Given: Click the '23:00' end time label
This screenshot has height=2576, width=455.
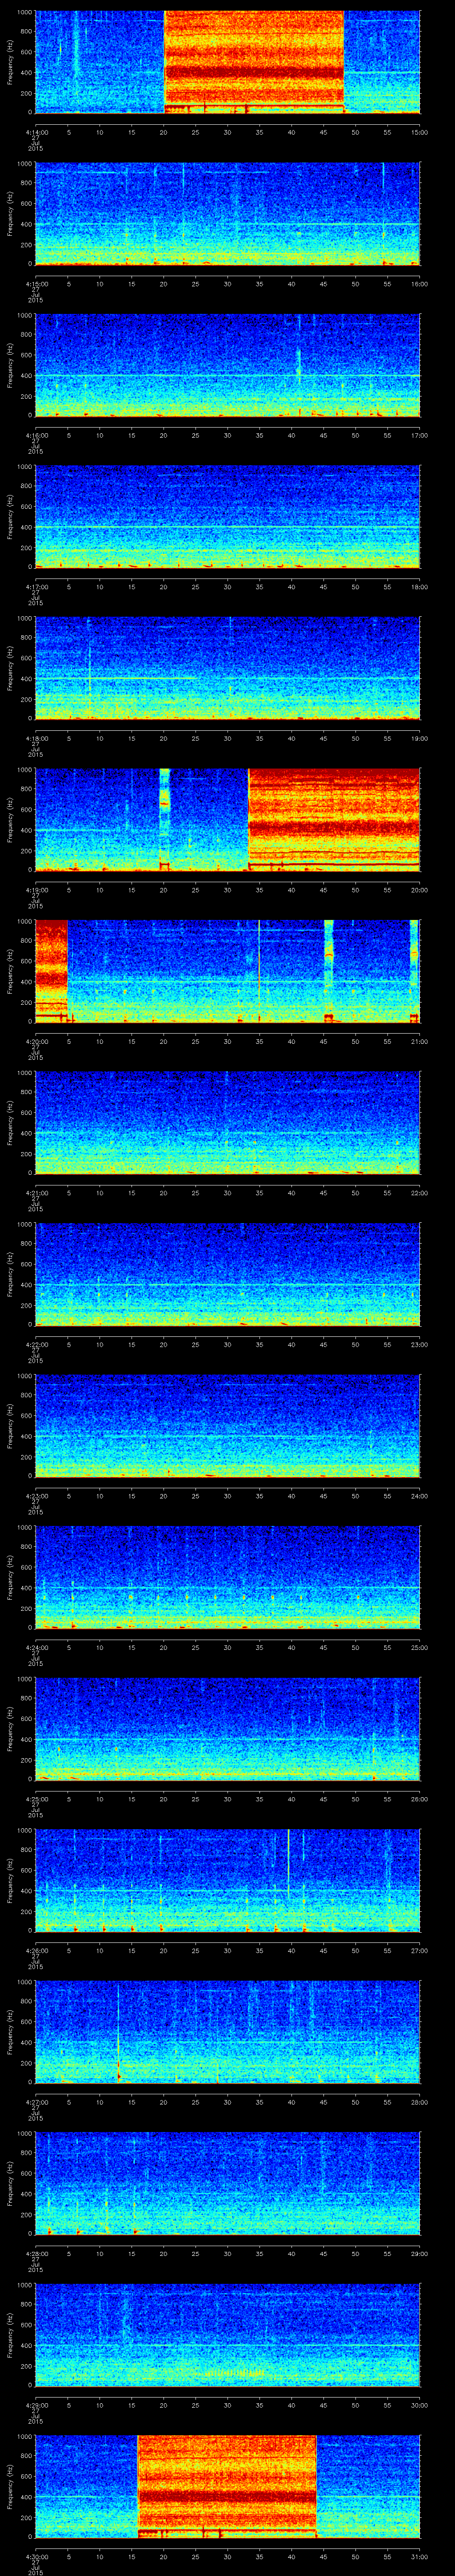Looking at the screenshot, I should (420, 1345).
